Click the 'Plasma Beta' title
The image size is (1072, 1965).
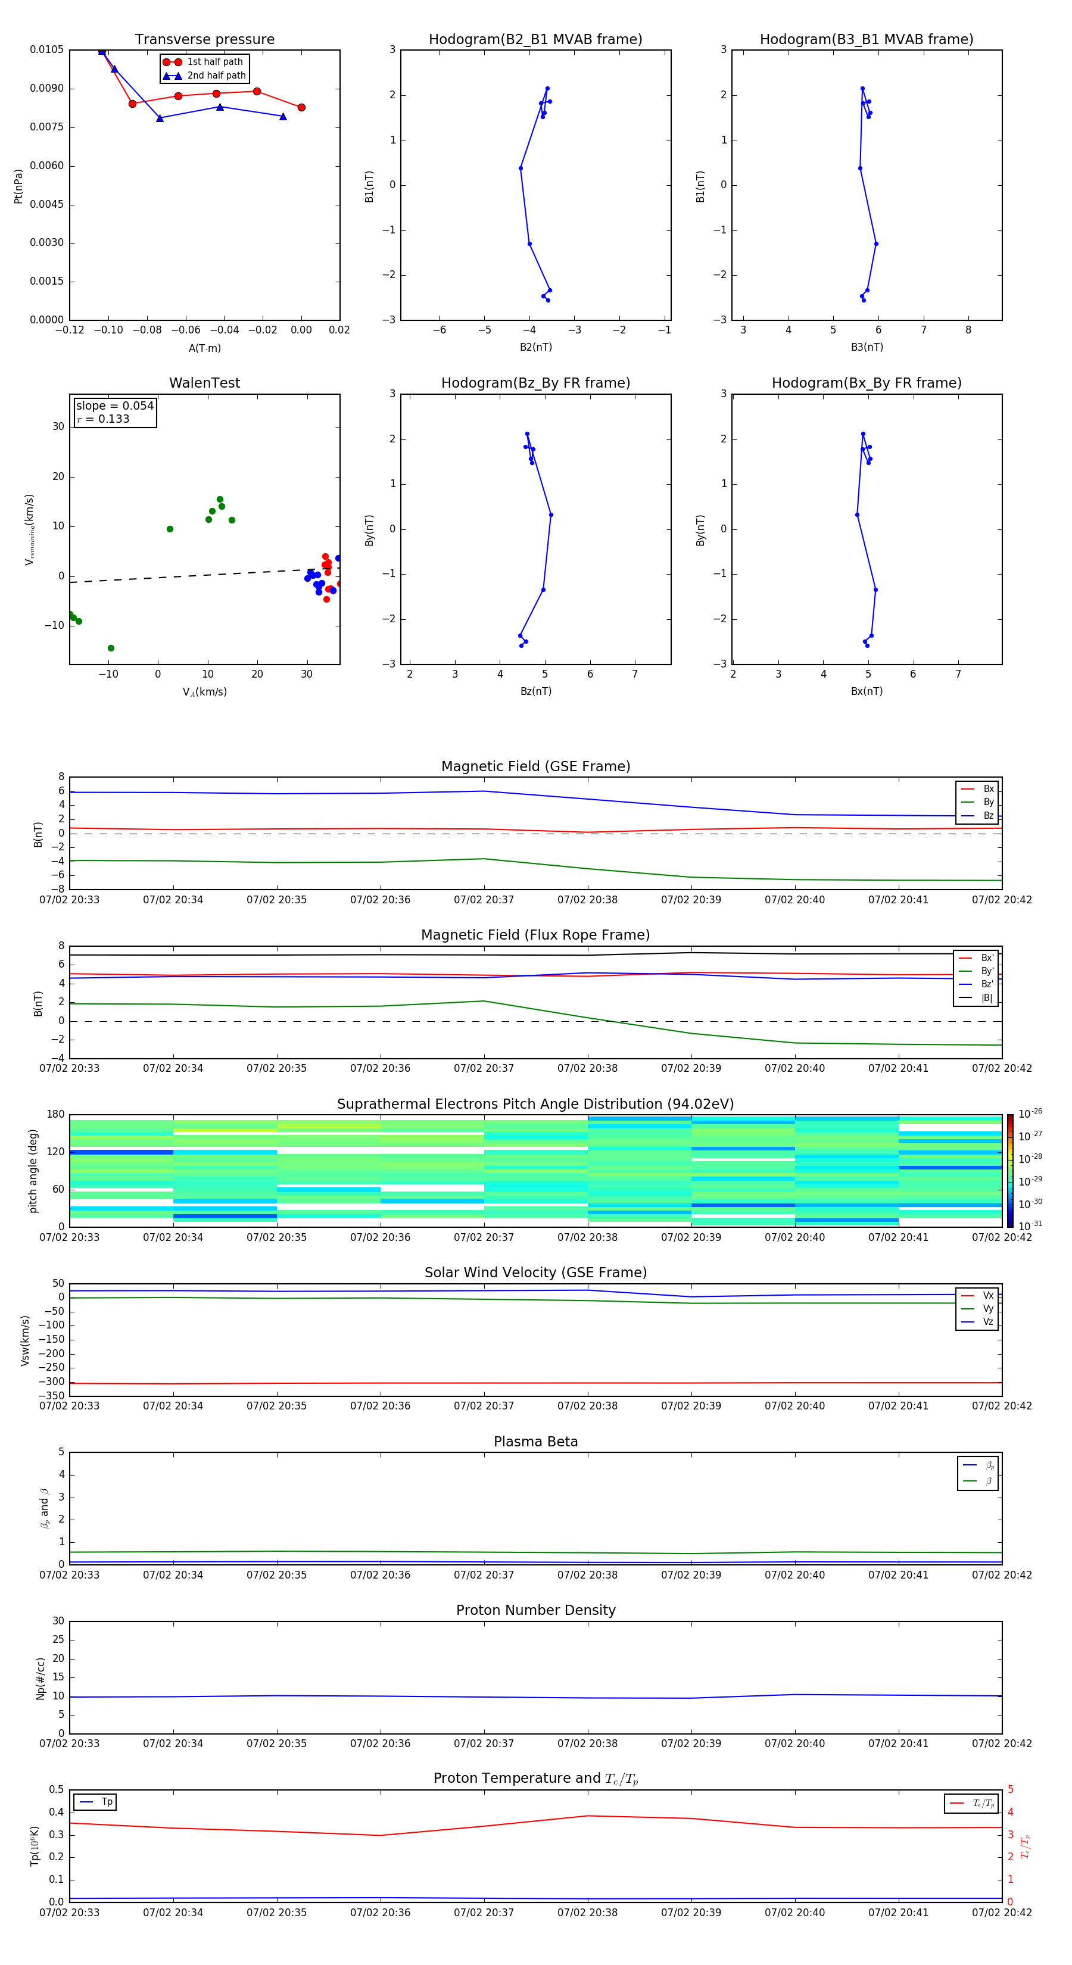pos(535,1442)
